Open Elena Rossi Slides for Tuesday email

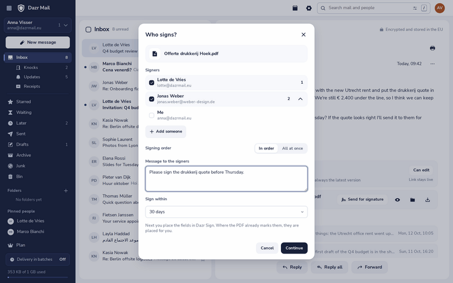point(110,162)
